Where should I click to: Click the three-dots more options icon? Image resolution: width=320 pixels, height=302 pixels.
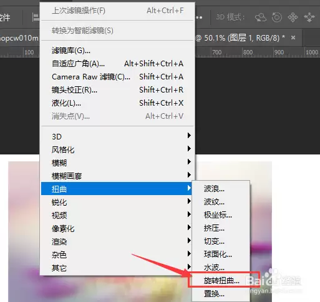199,18
